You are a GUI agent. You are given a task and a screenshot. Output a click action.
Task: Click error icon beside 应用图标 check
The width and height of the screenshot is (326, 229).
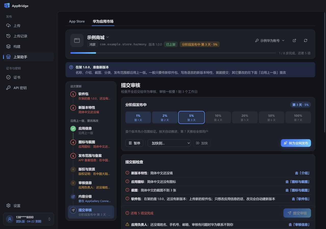(x=127, y=181)
